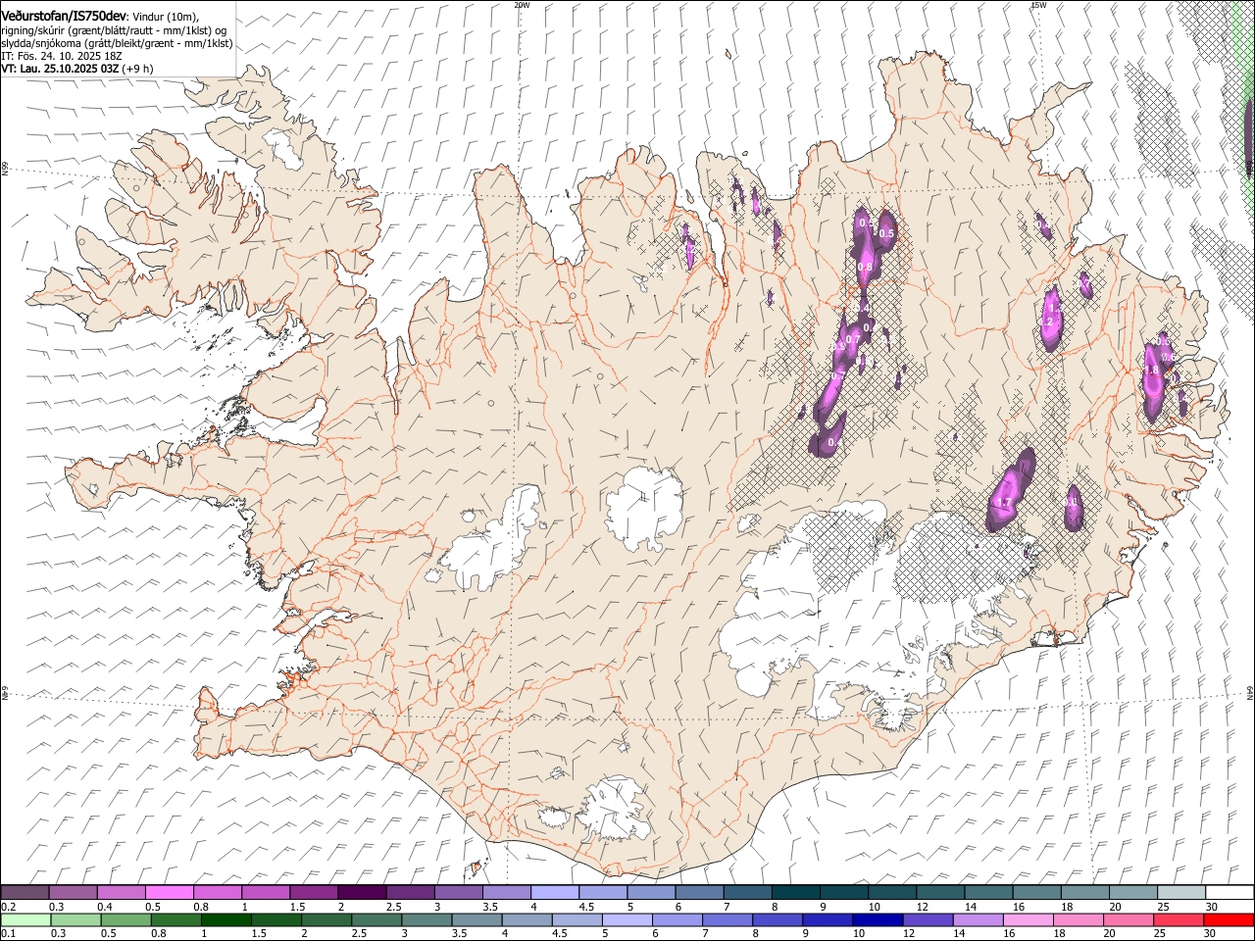The width and height of the screenshot is (1255, 941).
Task: Click upper legend swatch between 12 and 14
Action: [940, 893]
